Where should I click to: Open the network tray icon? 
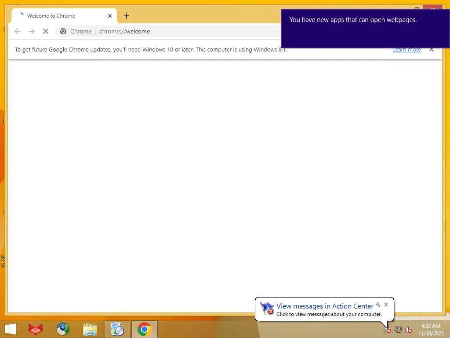click(398, 329)
